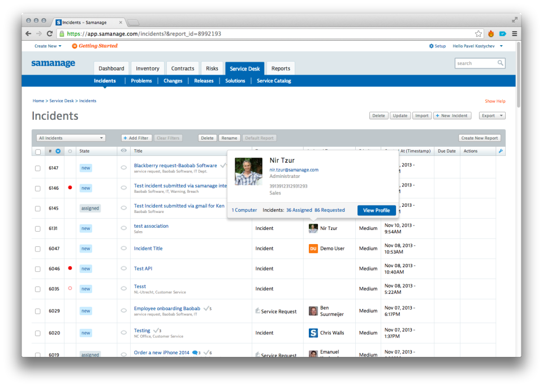Open the Create New dropdown menu
This screenshot has width=543, height=387.
tap(48, 46)
